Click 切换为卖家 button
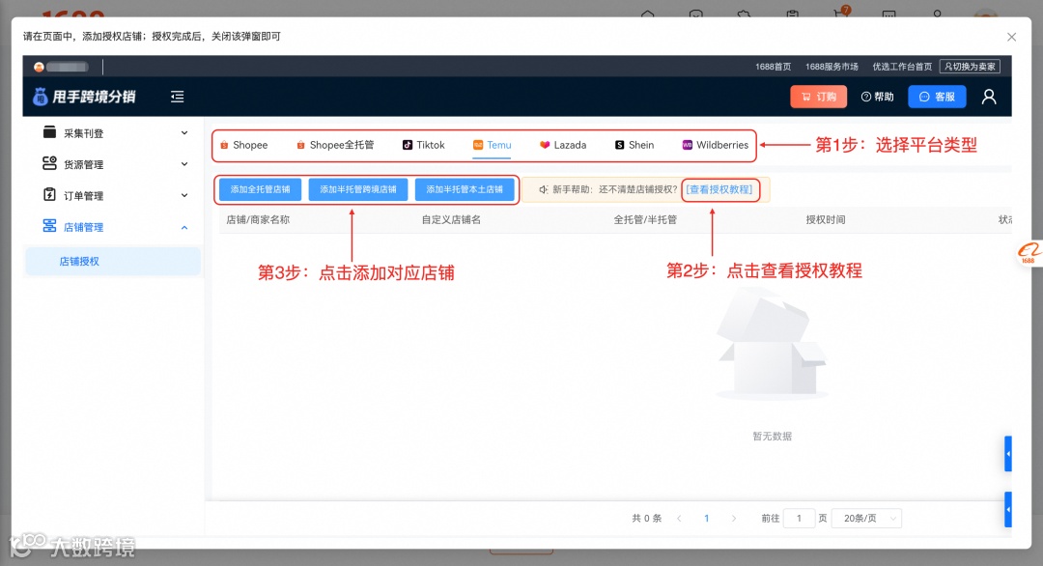 (970, 67)
